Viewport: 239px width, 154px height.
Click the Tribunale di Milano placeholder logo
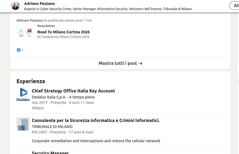point(23,124)
